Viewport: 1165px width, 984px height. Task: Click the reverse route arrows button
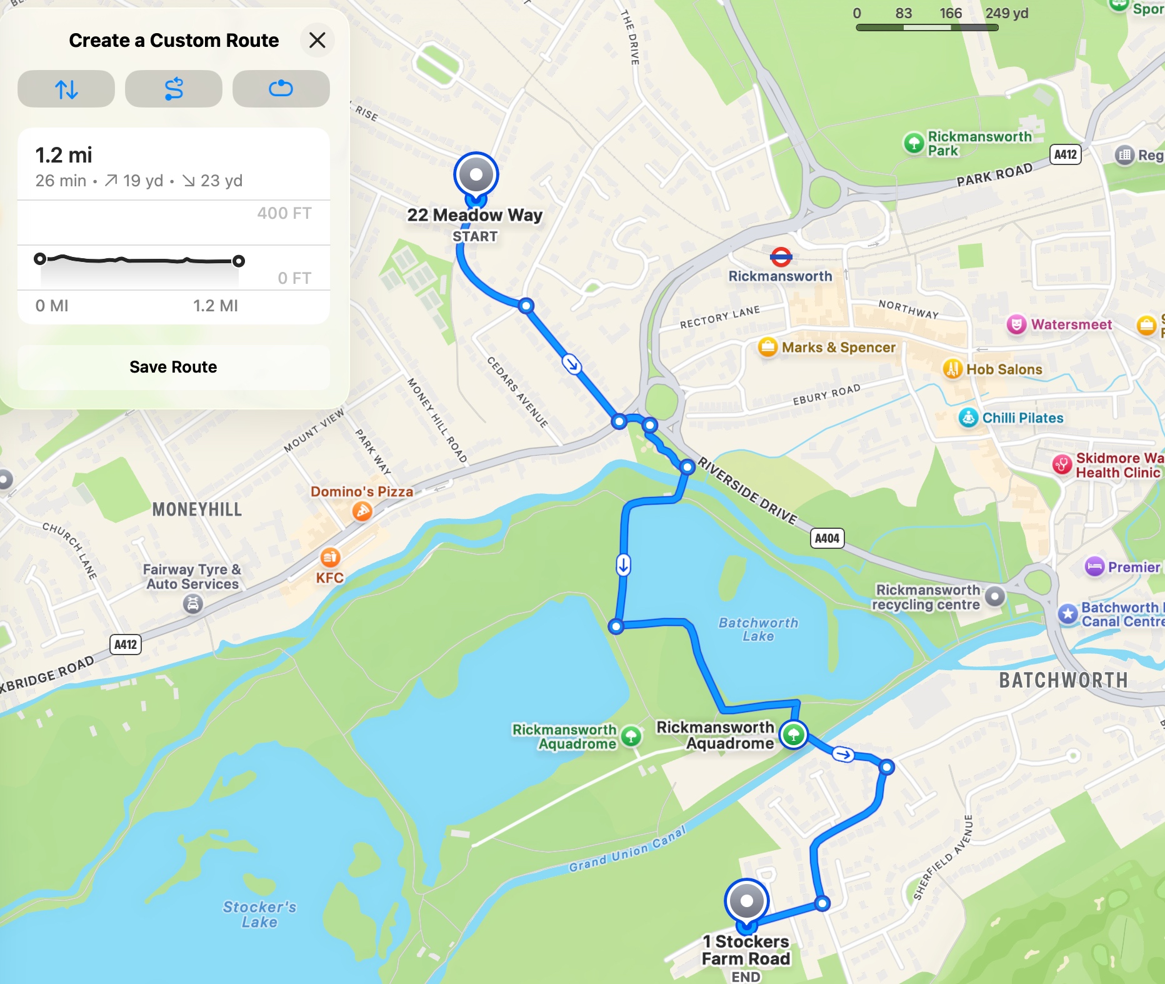pyautogui.click(x=66, y=89)
